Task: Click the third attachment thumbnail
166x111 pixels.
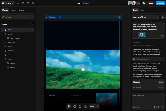Action: click(x=148, y=35)
